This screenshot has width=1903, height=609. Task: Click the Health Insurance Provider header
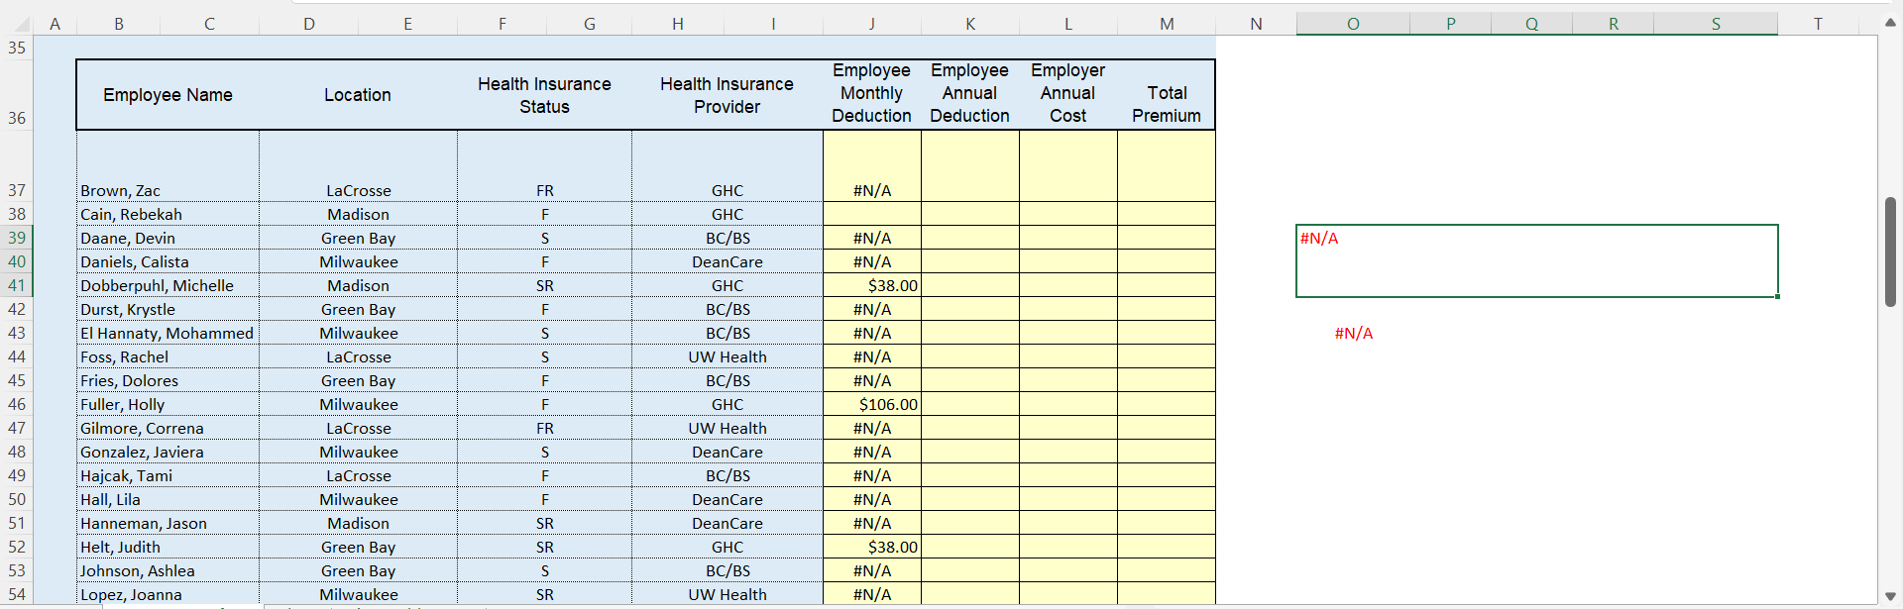(727, 95)
